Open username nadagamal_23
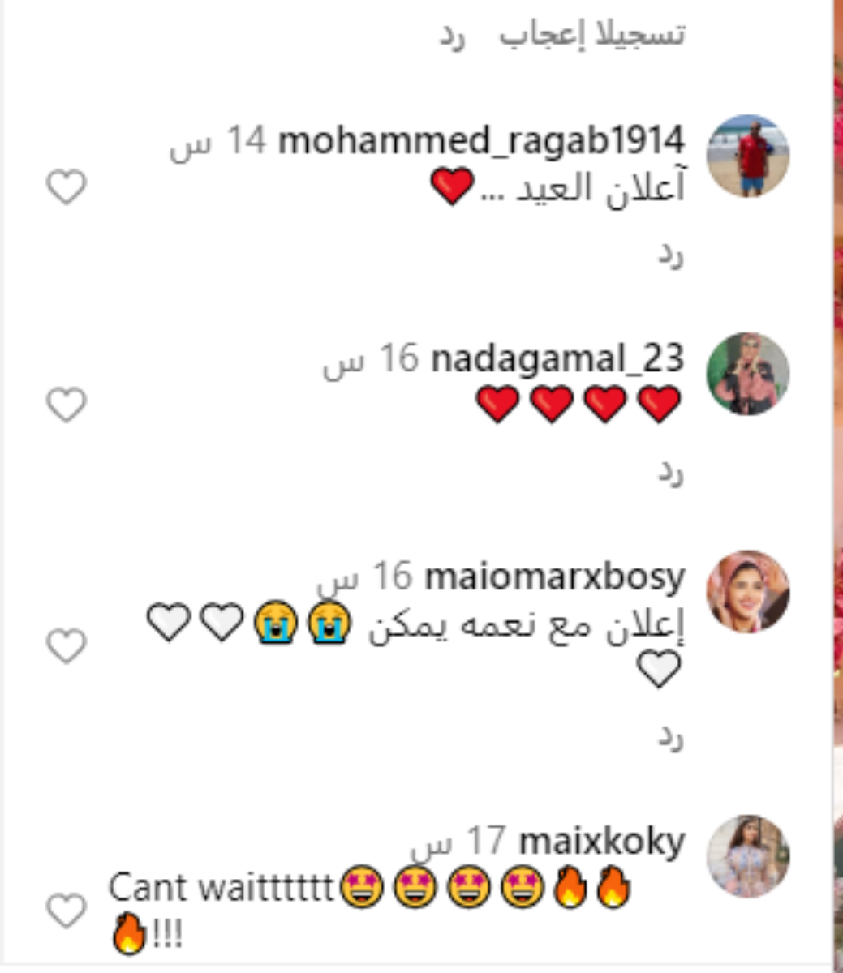The height and width of the screenshot is (973, 843). click(x=557, y=358)
